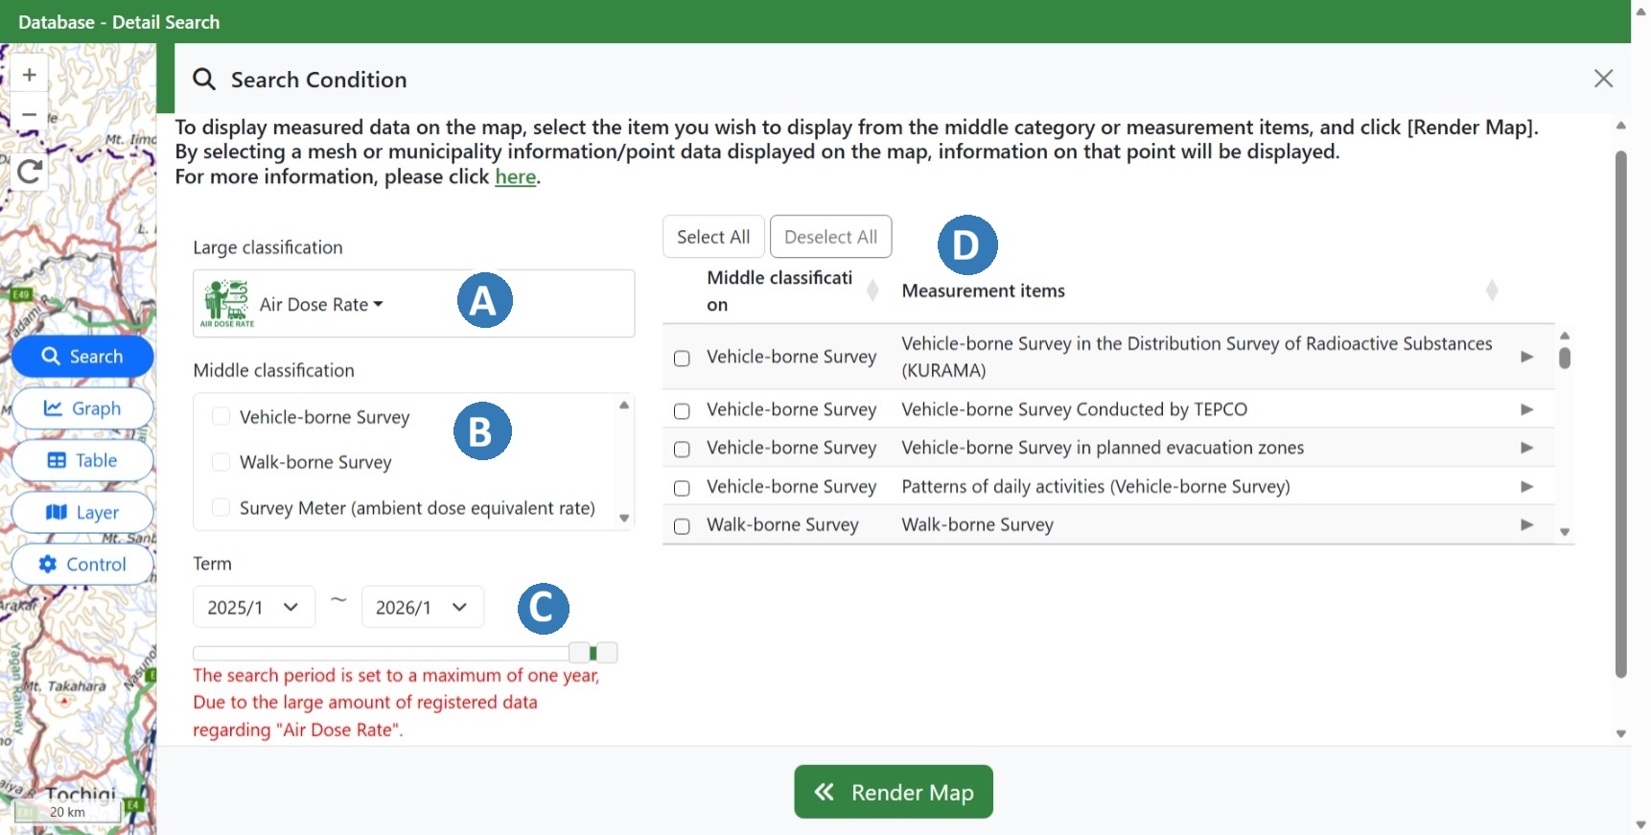
Task: Expand the Vehicle-borne Survey Conducted by TEPCO row arrow
Action: pyautogui.click(x=1526, y=409)
